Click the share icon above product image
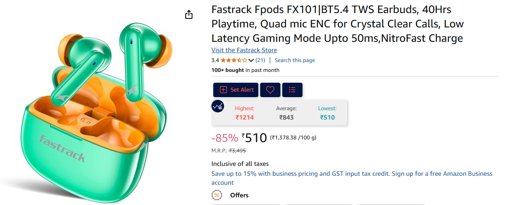This screenshot has height=205, width=509. (x=189, y=14)
